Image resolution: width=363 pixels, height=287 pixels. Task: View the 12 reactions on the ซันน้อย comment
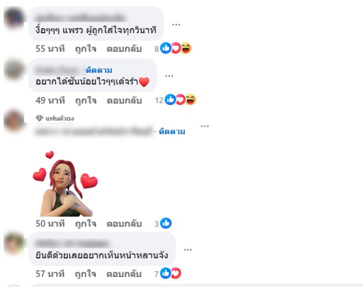[x=176, y=100]
